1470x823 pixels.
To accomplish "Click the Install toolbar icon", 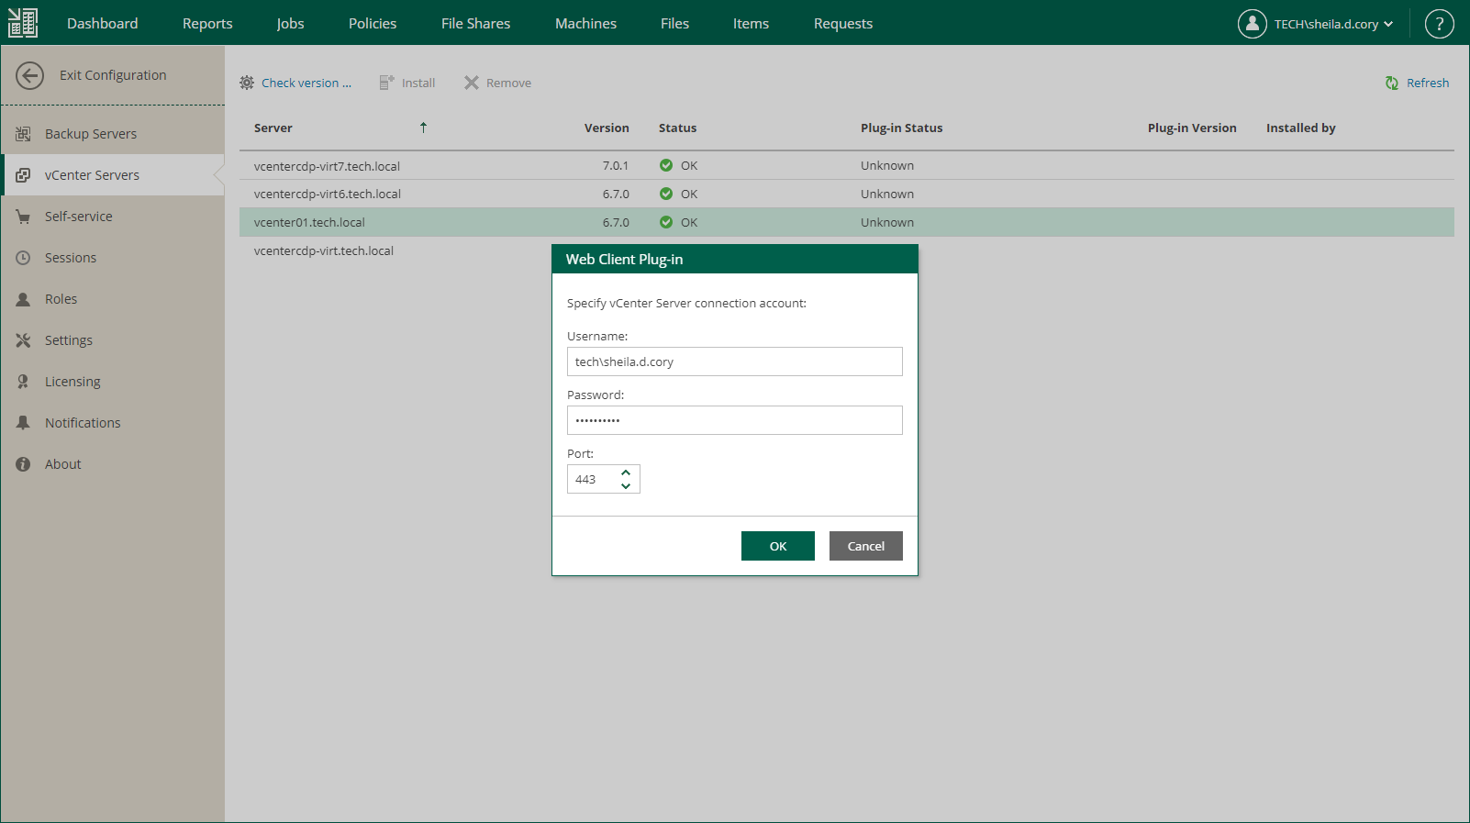I will click(x=387, y=83).
